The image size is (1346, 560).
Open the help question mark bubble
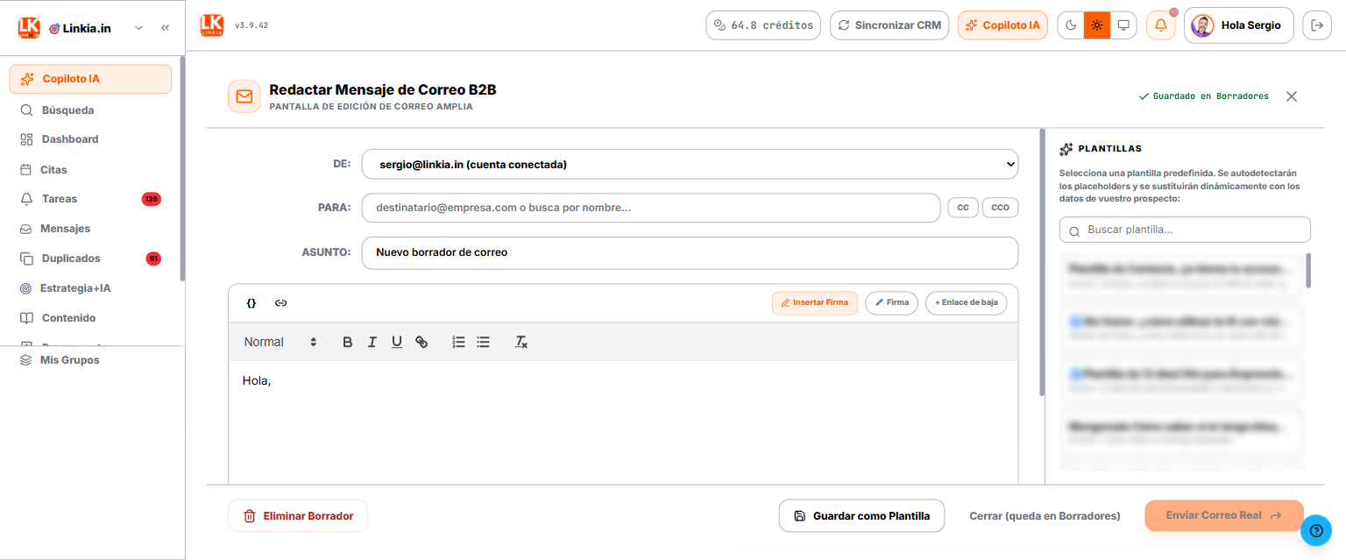coord(1316,530)
